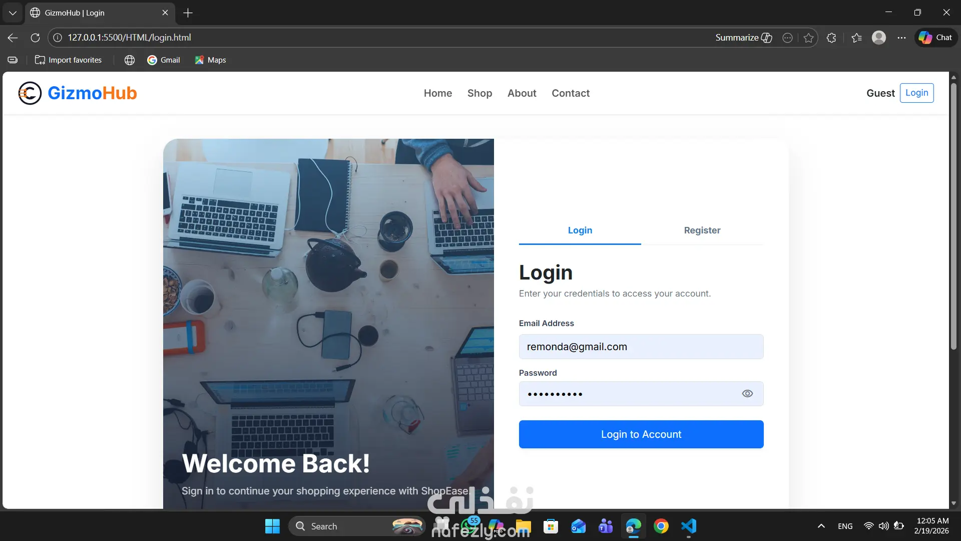
Task: Switch to the Register tab
Action: point(702,230)
